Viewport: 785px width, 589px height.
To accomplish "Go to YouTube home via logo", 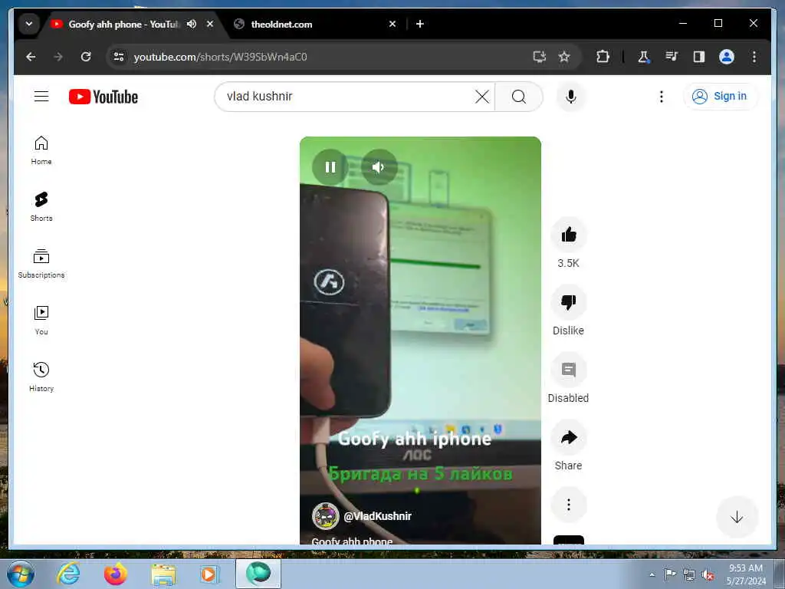I will 103,97.
